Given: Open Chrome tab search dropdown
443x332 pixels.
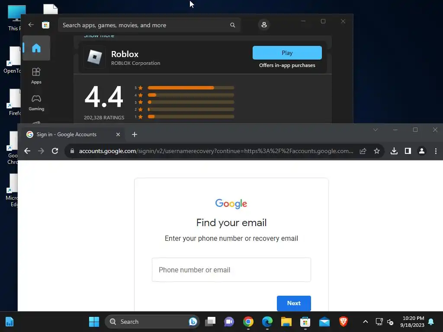Looking at the screenshot, I should click(x=376, y=130).
